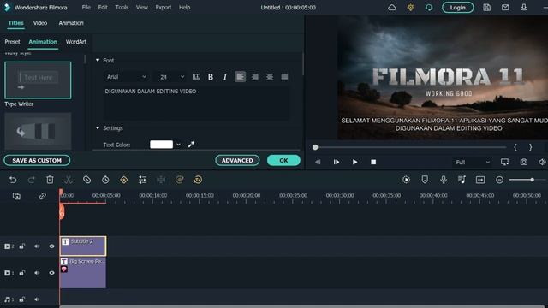
Task: Click the render preview icon in timeline toolbar
Action: (406, 180)
